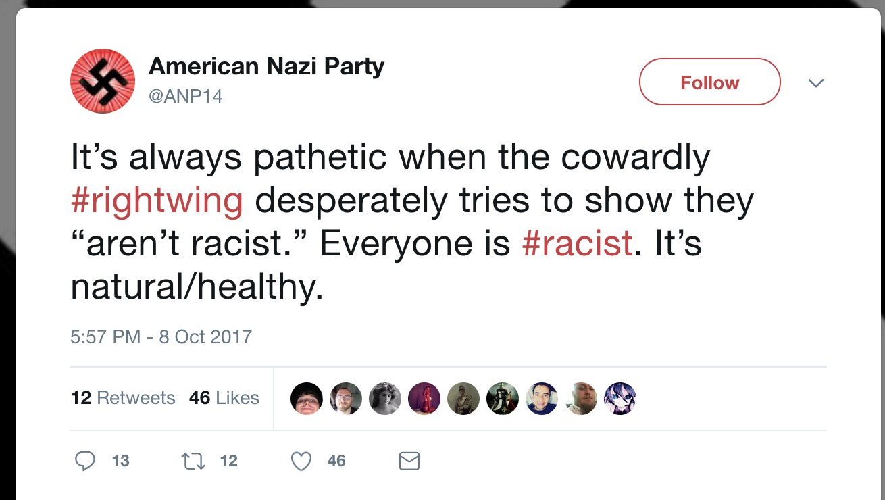Expand the tweet options chevron menu
885x500 pixels.
click(x=816, y=83)
